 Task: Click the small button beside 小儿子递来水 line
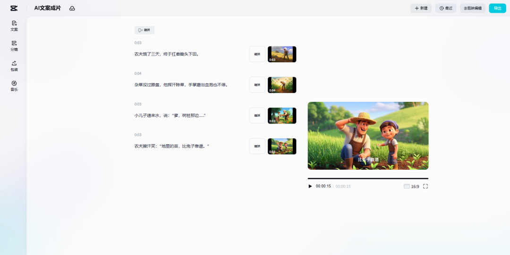point(257,115)
